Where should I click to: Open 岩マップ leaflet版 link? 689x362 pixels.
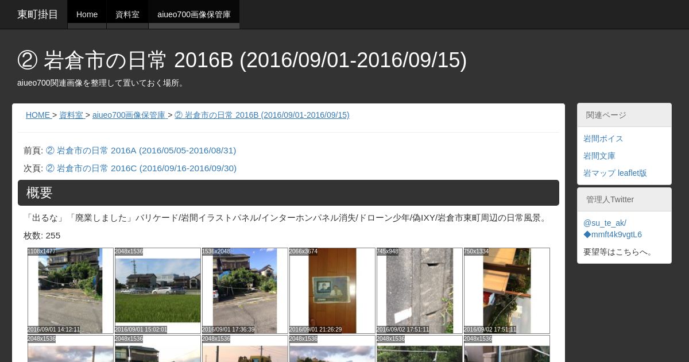tap(615, 173)
